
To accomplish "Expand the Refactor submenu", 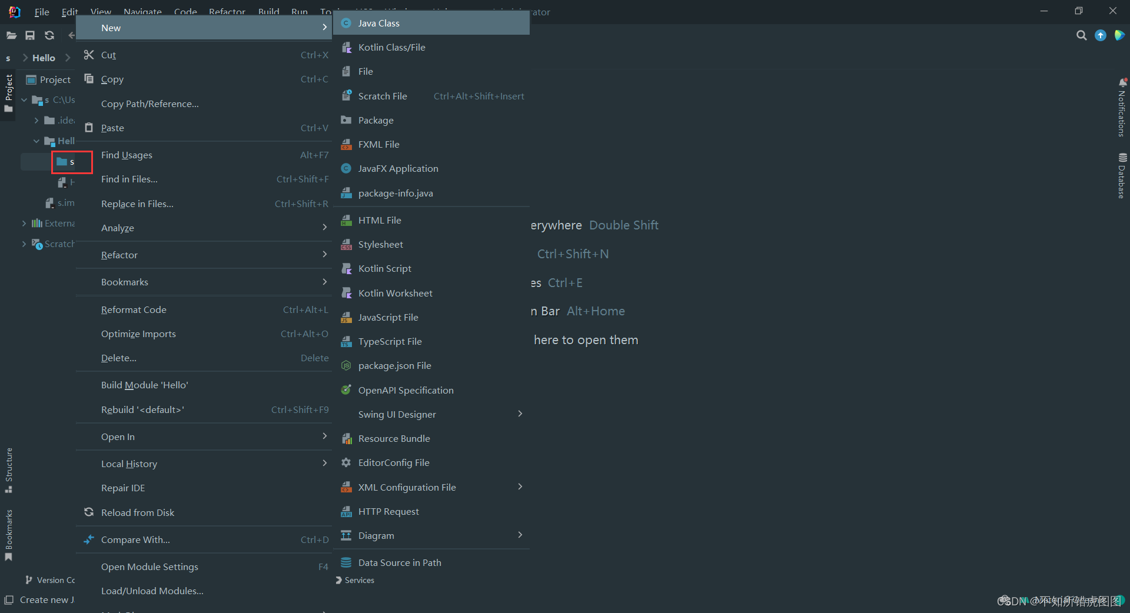I will pyautogui.click(x=204, y=255).
